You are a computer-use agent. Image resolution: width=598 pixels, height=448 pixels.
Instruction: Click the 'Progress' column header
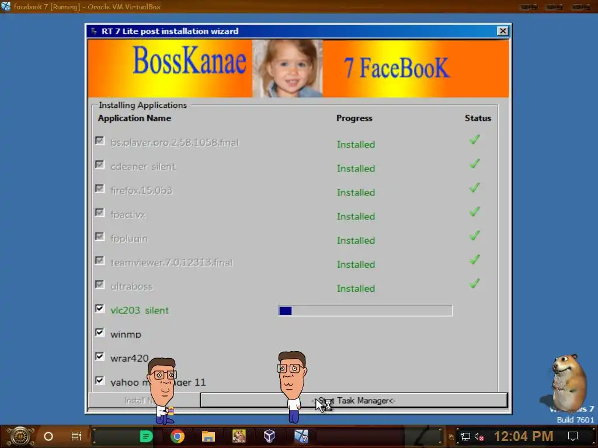tap(354, 118)
